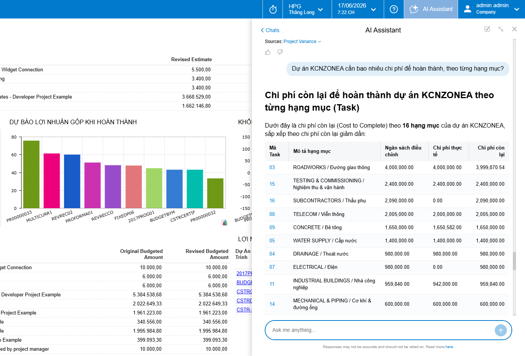Toggle the AI Assistant button in header
Screen dimensions: 525x356
[431, 9]
